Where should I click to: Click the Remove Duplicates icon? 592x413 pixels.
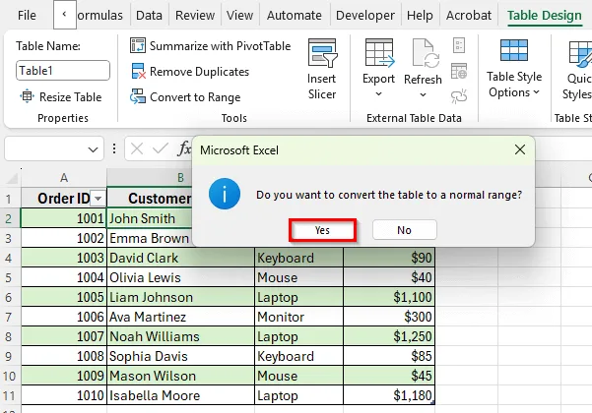[x=138, y=71]
